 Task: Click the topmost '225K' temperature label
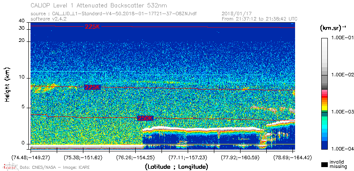pyautogui.click(x=93, y=27)
